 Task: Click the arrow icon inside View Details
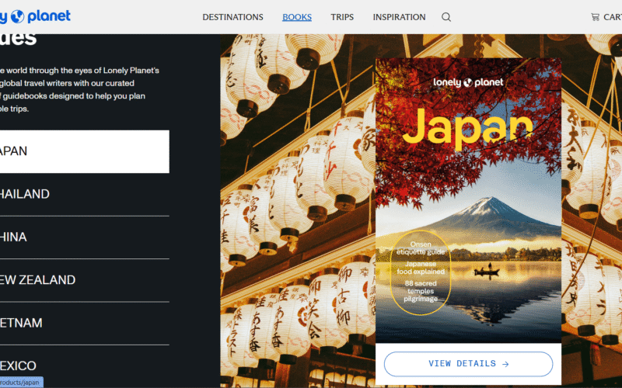[505, 363]
